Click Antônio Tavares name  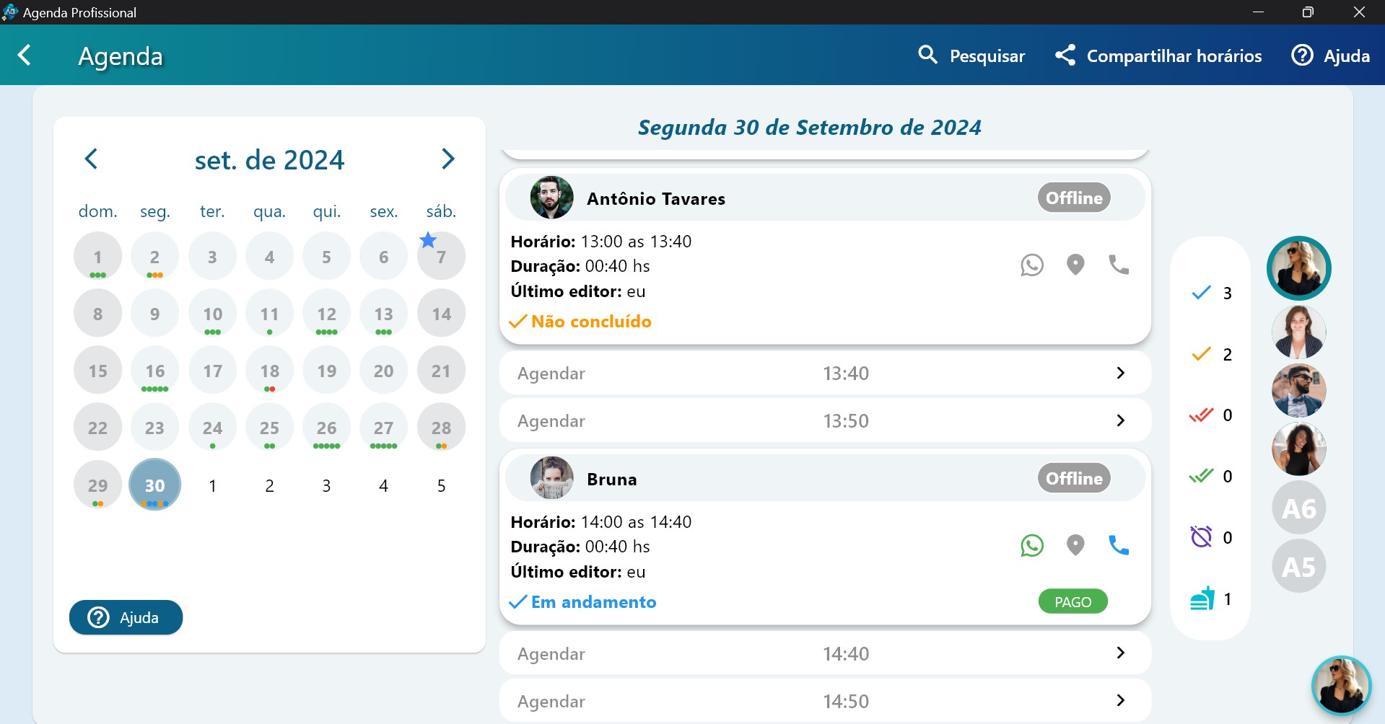click(x=656, y=198)
